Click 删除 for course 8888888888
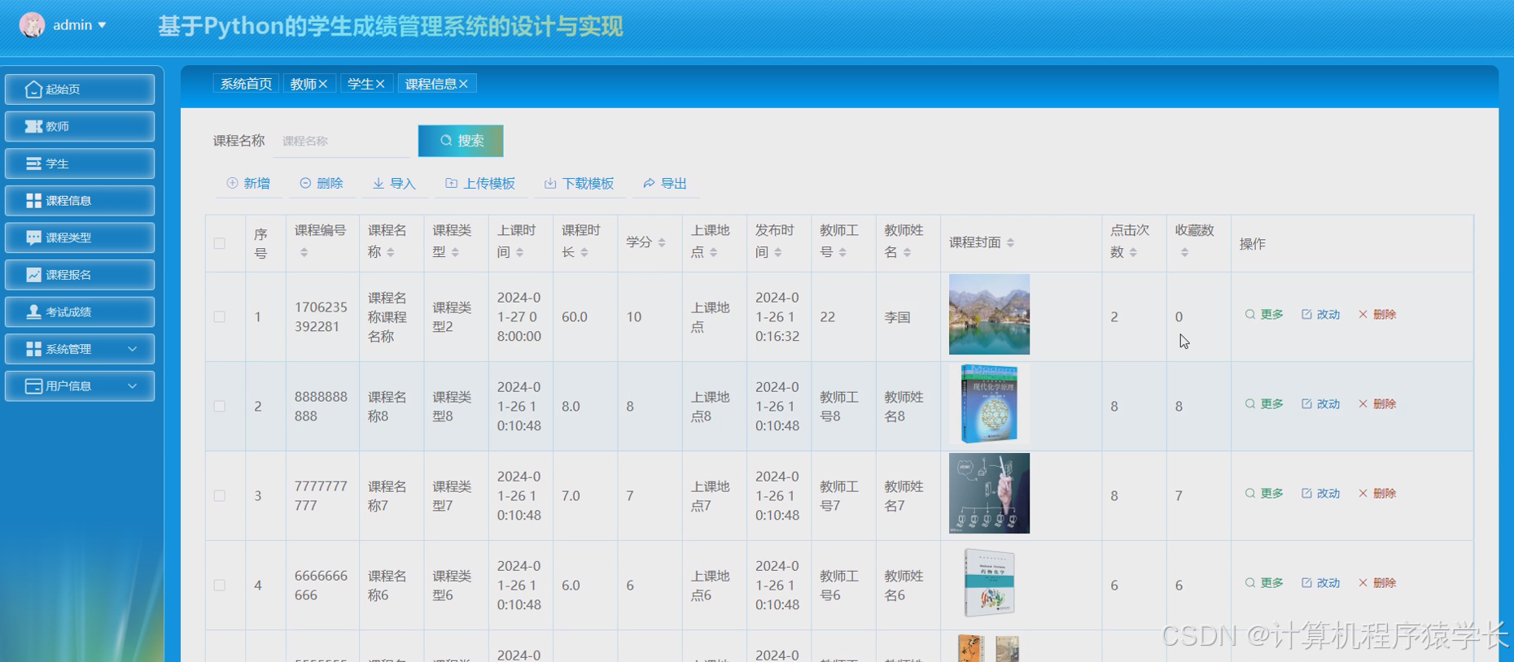1514x662 pixels. (x=1377, y=404)
